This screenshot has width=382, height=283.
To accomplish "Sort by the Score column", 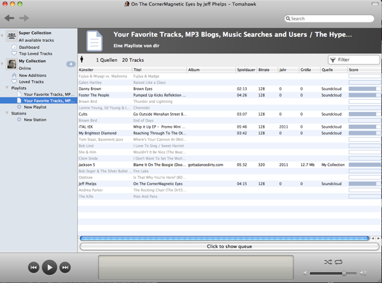I will (364, 70).
